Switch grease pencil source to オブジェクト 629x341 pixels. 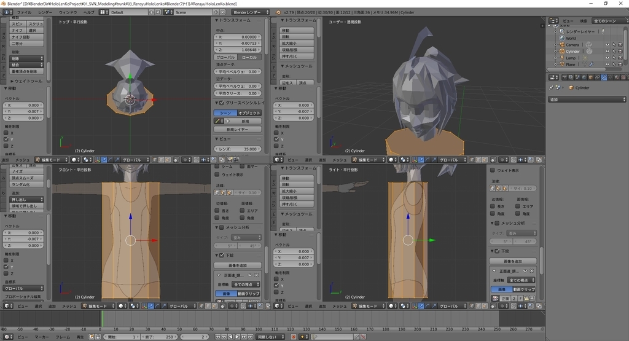point(249,113)
